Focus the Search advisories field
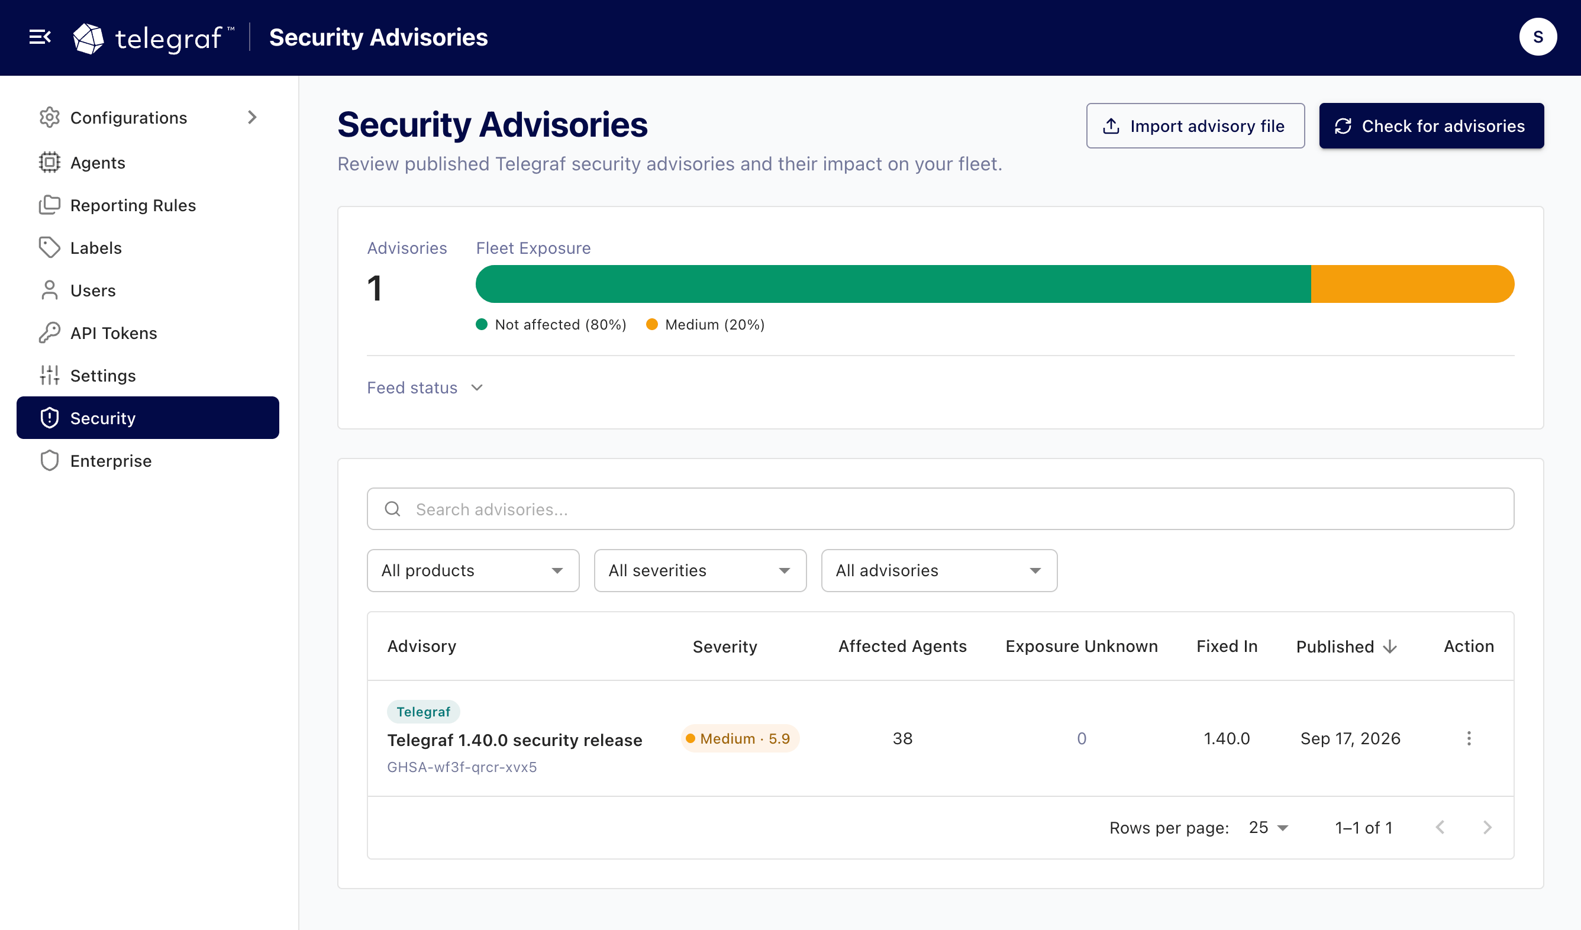Image resolution: width=1581 pixels, height=930 pixels. (x=940, y=509)
